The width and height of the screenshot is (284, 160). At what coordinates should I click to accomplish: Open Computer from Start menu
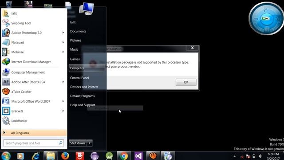click(x=87, y=68)
